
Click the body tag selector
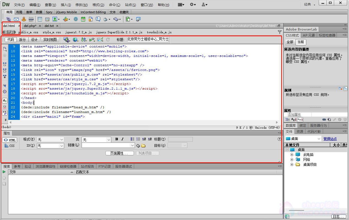6,127
